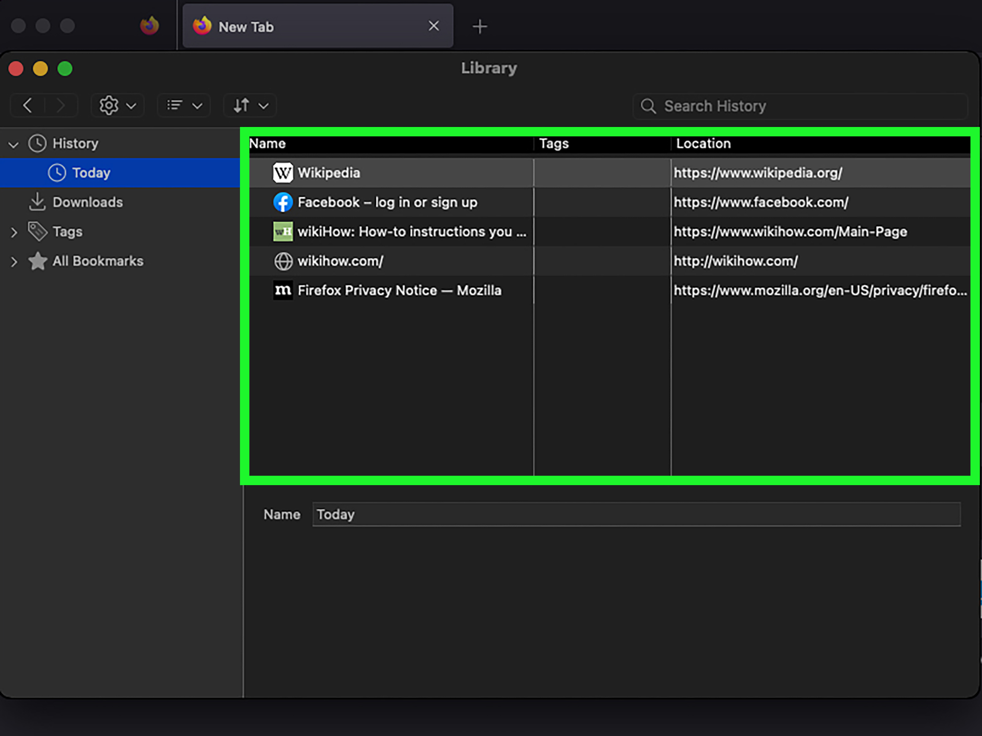Click the Facebook logo history entry
The width and height of the screenshot is (982, 736).
coord(283,202)
